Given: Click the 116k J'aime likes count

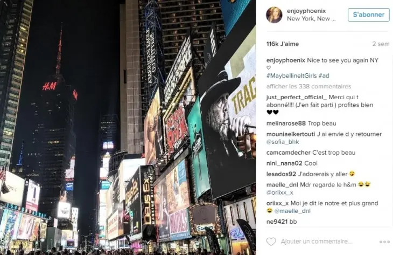Looking at the screenshot, I should tap(283, 44).
